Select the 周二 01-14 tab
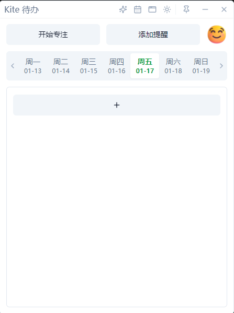Viewport: 234px width, 313px height. tap(61, 66)
